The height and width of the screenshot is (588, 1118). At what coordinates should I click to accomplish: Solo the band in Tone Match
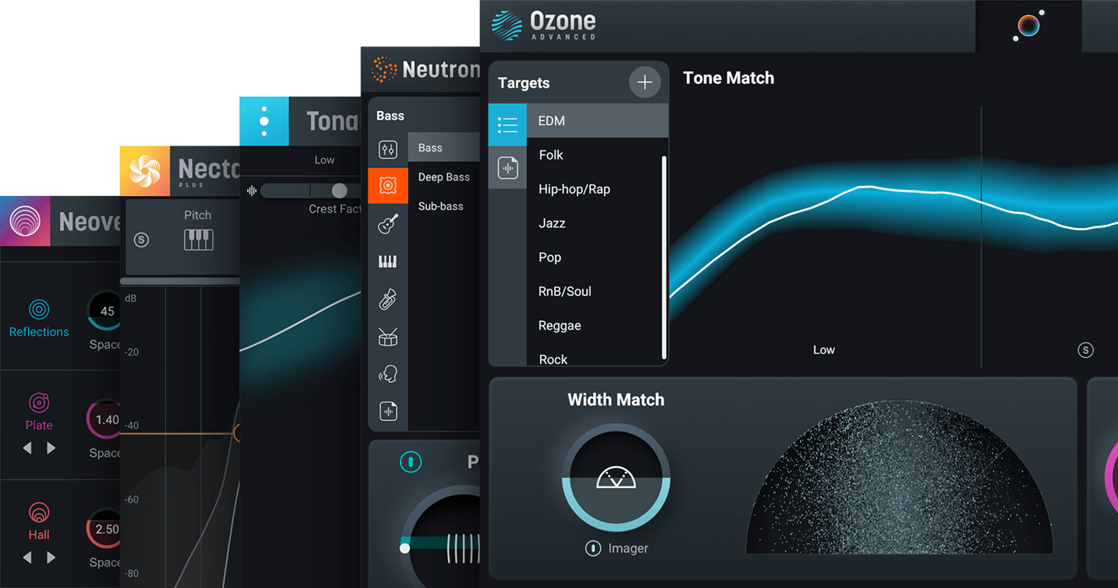(1085, 350)
